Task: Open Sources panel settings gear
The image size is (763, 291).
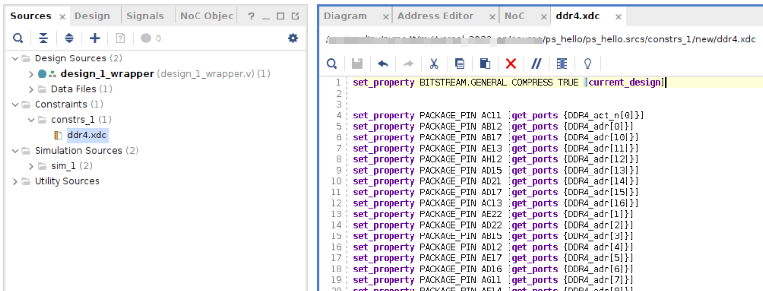Action: click(x=293, y=38)
